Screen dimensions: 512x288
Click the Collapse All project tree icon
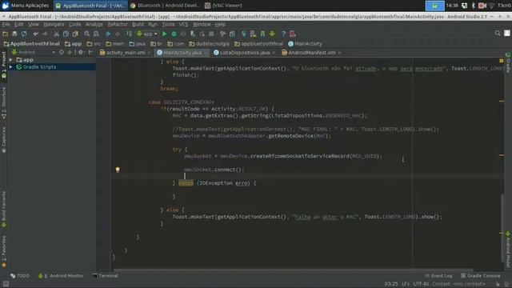pyautogui.click(x=70, y=52)
